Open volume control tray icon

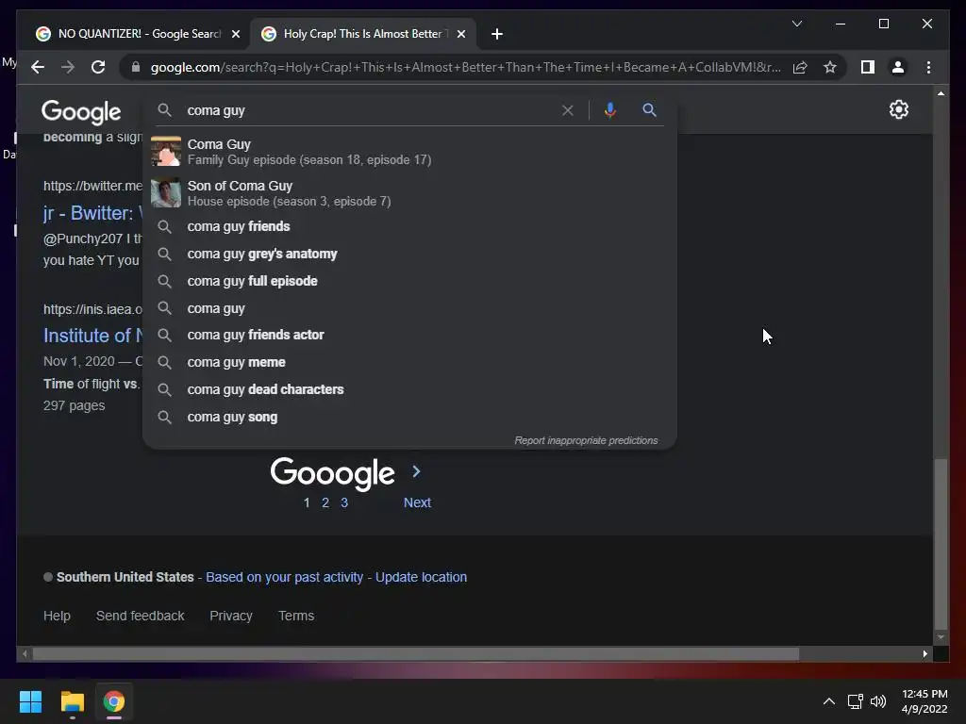point(878,701)
